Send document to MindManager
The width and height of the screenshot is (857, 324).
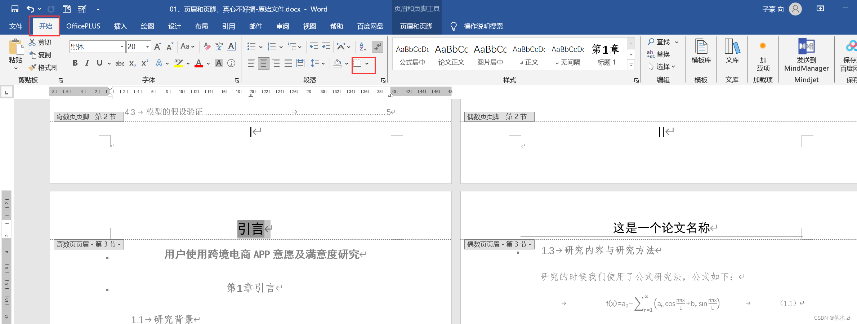tap(807, 55)
